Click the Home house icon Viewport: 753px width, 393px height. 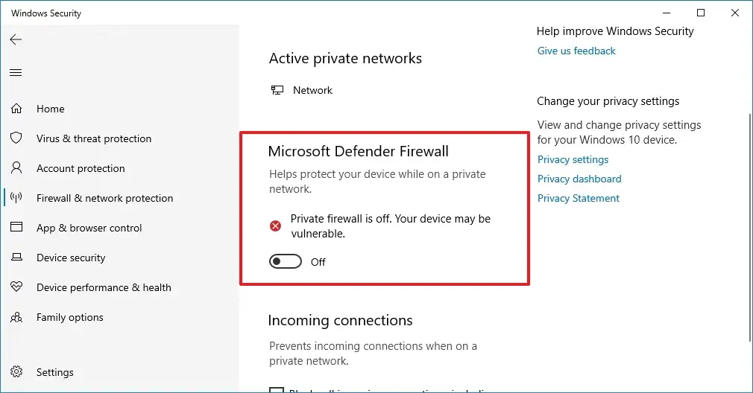(x=16, y=109)
